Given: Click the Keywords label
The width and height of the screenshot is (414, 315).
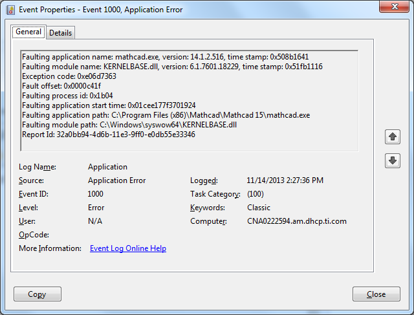Looking at the screenshot, I should pos(208,208).
